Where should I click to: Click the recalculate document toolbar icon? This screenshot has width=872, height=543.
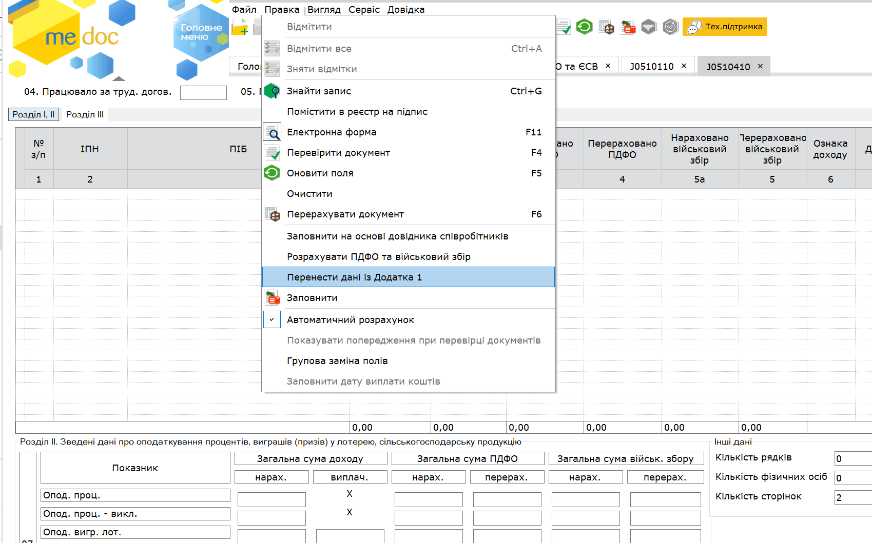606,27
